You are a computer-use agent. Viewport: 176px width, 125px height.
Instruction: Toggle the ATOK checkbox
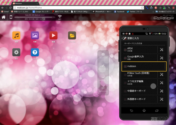[125, 50]
